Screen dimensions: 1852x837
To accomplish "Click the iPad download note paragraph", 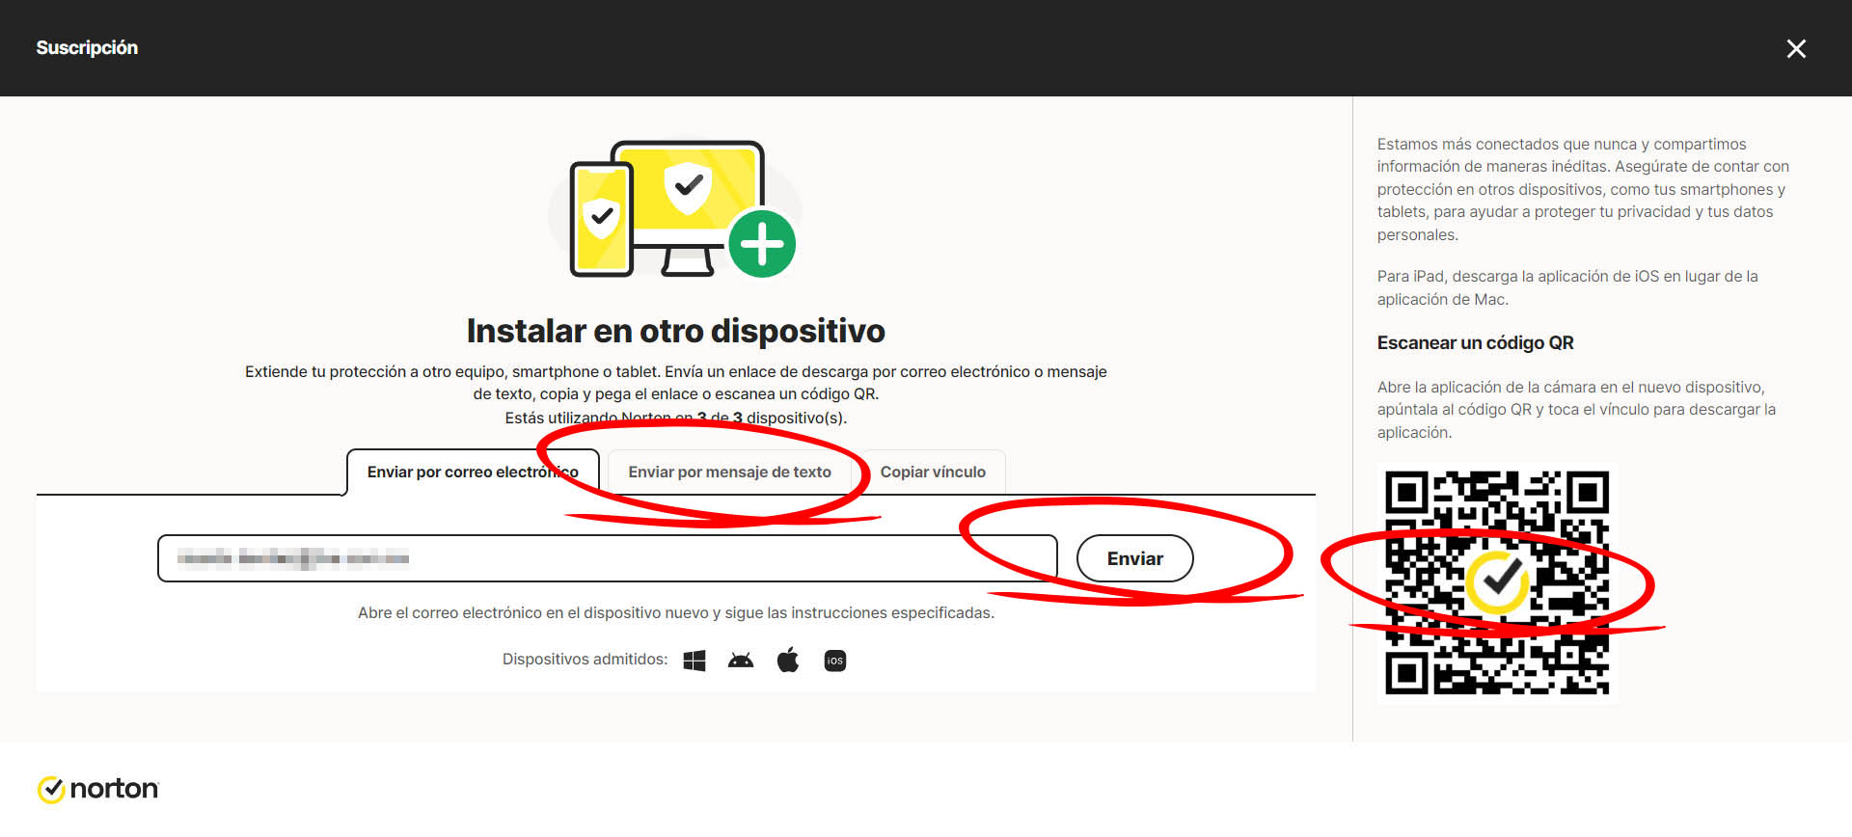I will point(1566,287).
